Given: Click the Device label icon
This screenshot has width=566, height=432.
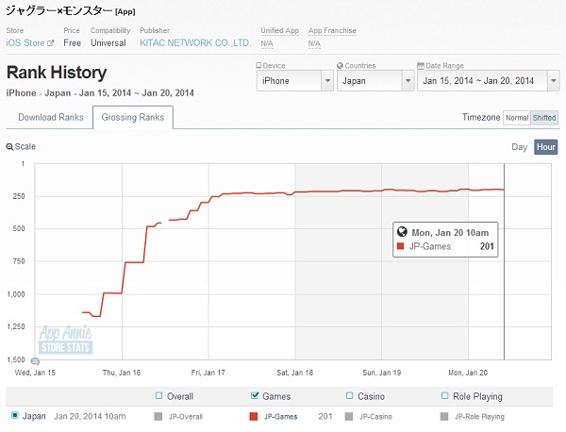Looking at the screenshot, I should pos(258,65).
